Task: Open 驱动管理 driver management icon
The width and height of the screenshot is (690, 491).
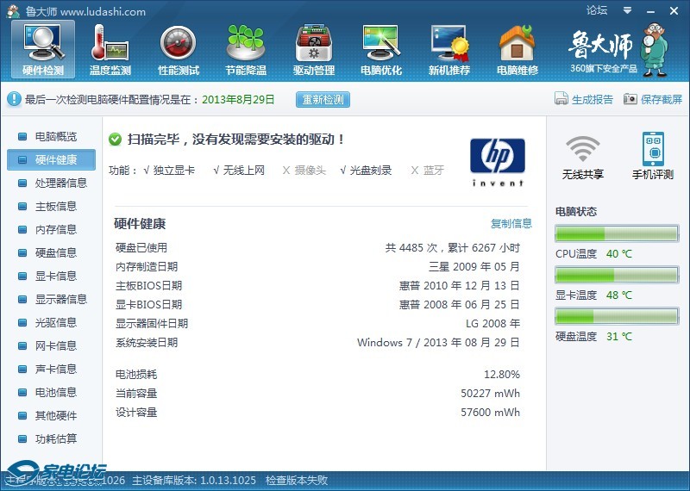Action: click(x=314, y=45)
